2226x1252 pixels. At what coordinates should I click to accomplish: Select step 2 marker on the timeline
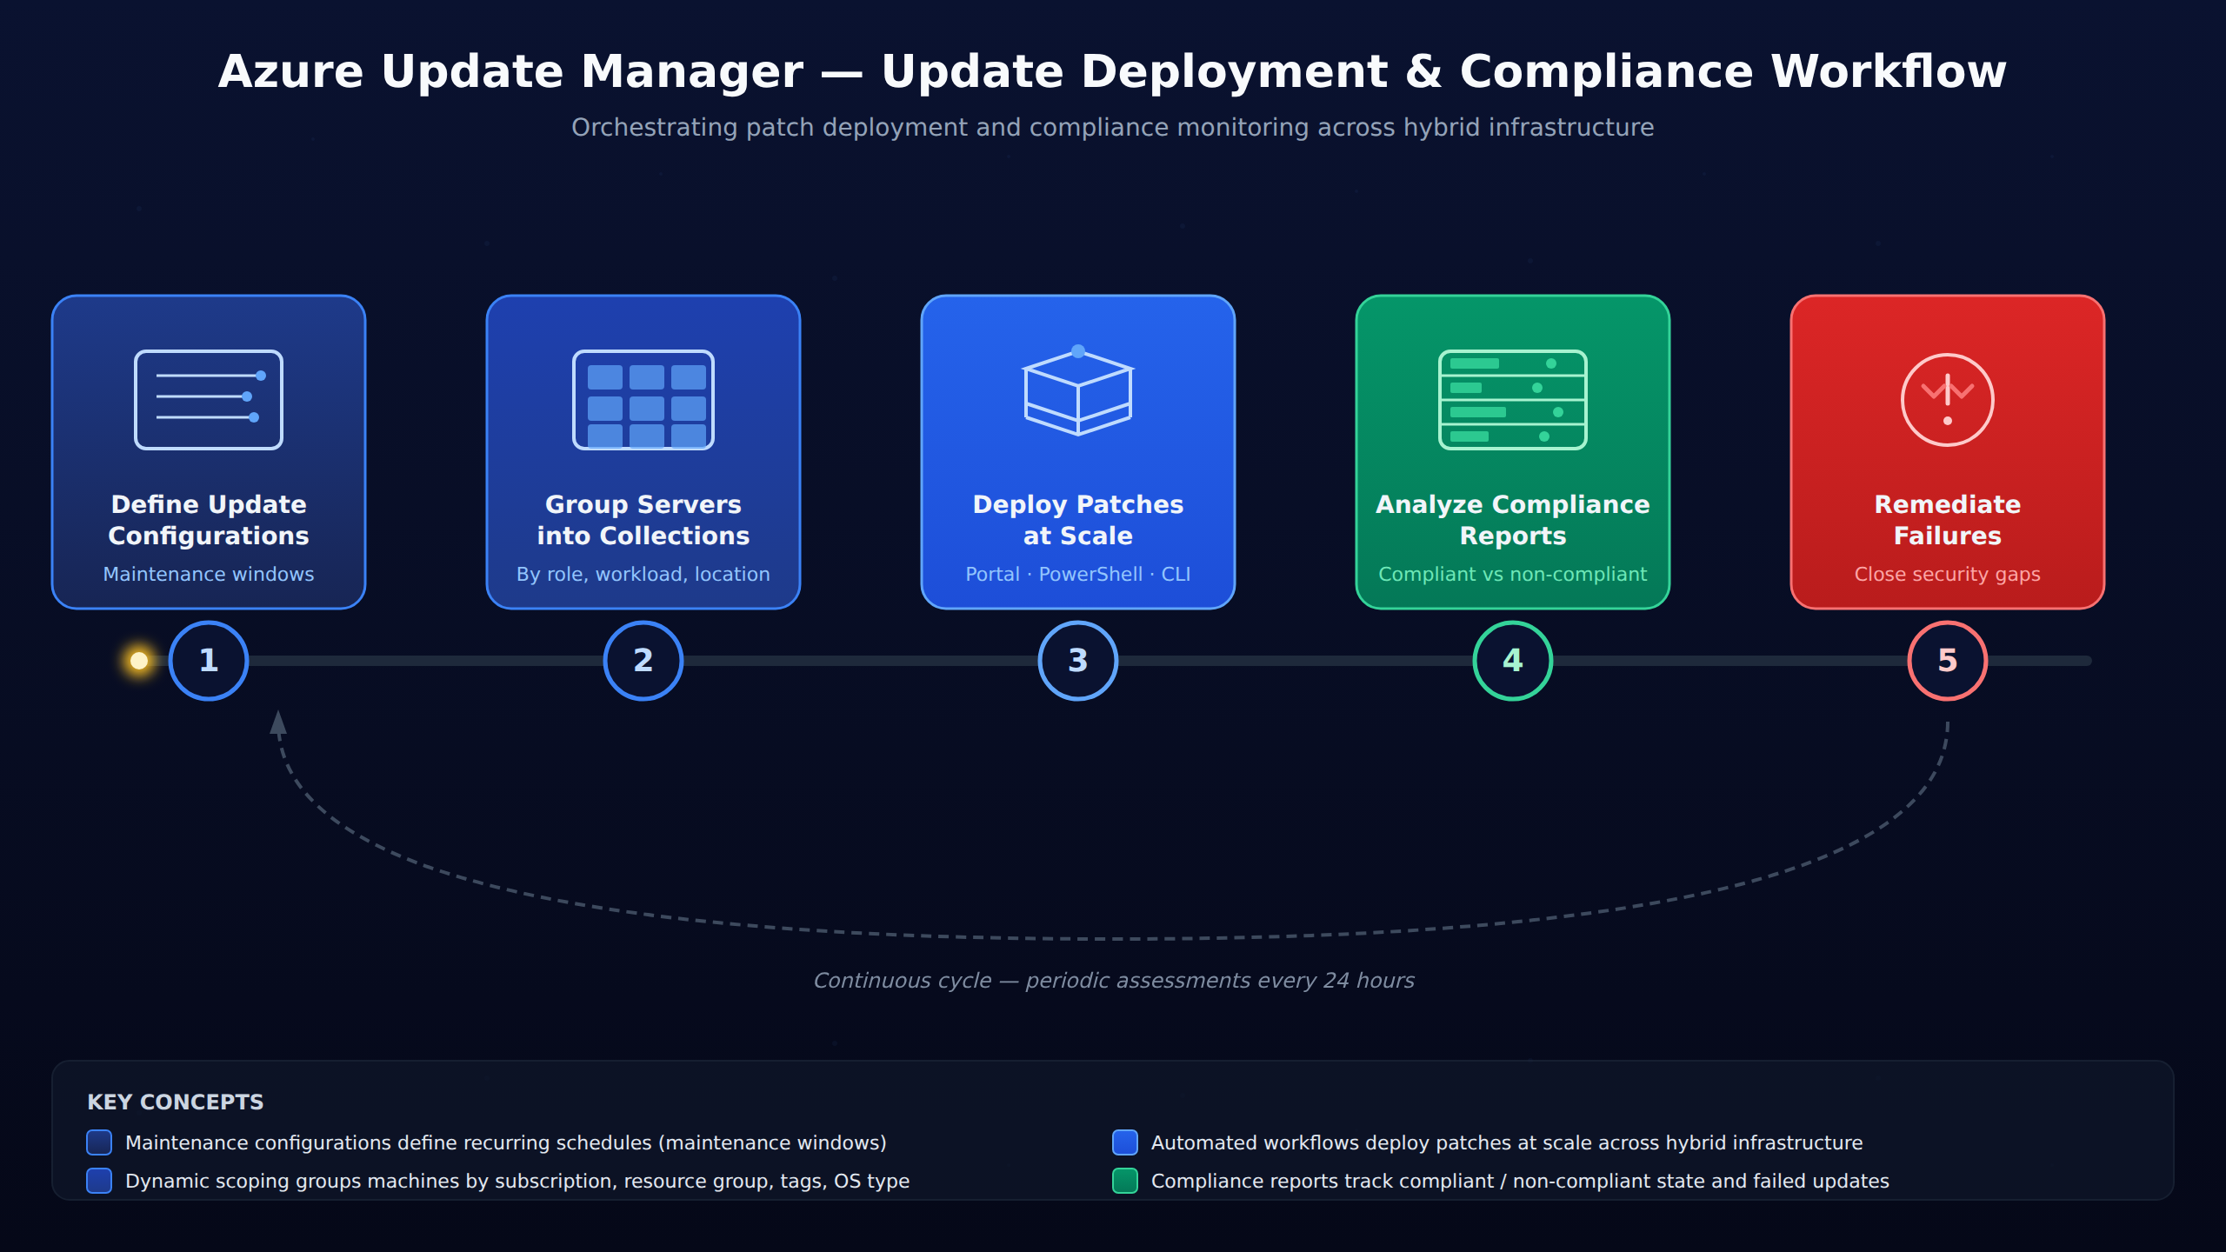click(643, 661)
